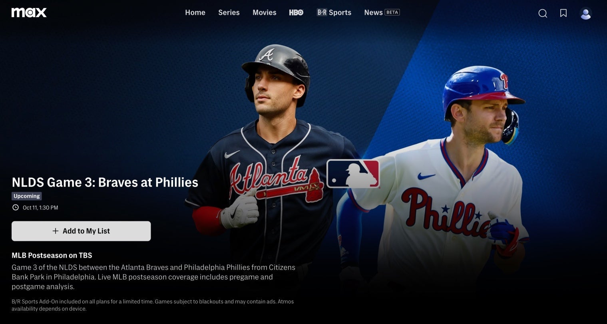Click the plus icon on Add button
The width and height of the screenshot is (607, 324).
[x=56, y=231]
